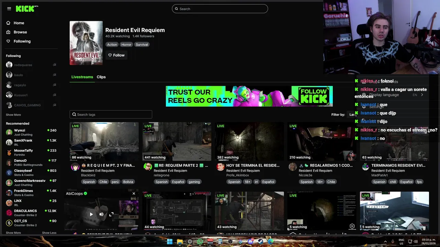
Task: Open Profe_Akimbox's stream thumbnail, 382 watching
Action: (x=249, y=141)
